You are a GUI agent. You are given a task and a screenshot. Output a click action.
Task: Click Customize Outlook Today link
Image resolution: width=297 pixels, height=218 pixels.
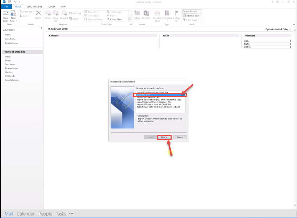[x=278, y=29]
